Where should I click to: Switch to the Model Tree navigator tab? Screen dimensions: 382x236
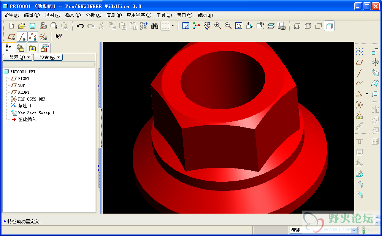coord(8,47)
